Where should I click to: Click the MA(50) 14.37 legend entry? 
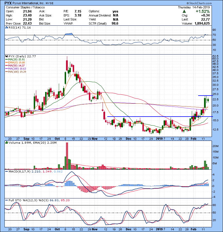tap(15, 66)
